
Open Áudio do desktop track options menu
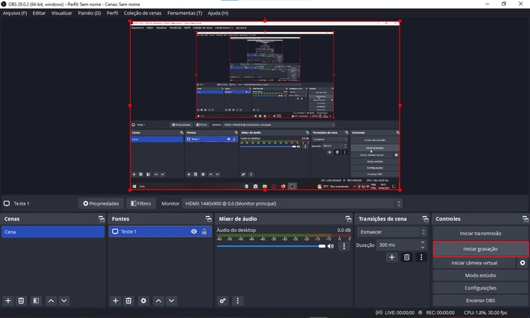(344, 246)
